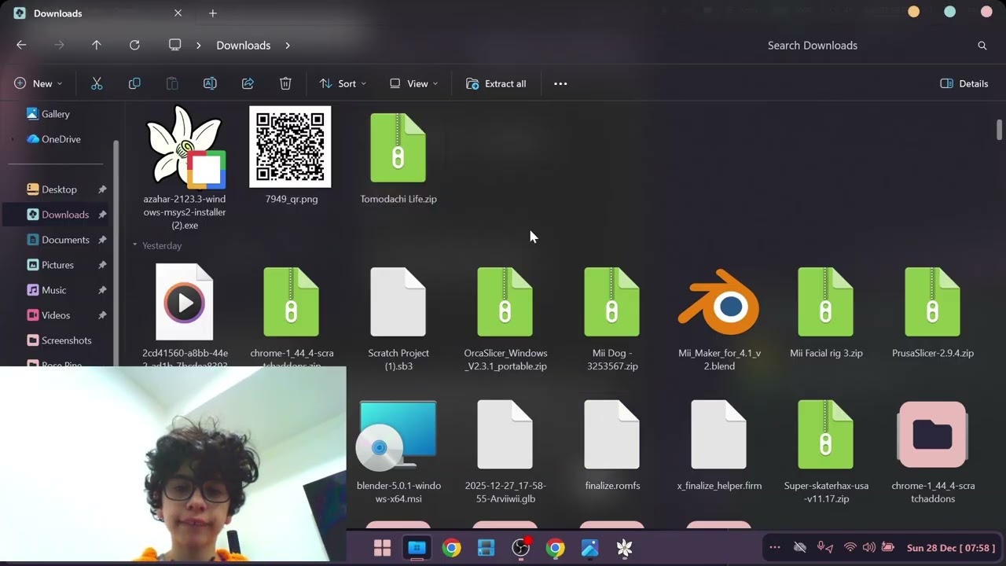Refresh the Downloads folder

point(134,45)
